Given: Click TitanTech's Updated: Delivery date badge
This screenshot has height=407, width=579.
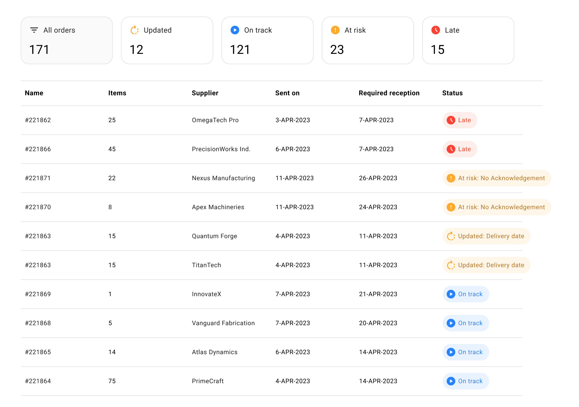Looking at the screenshot, I should pos(486,265).
